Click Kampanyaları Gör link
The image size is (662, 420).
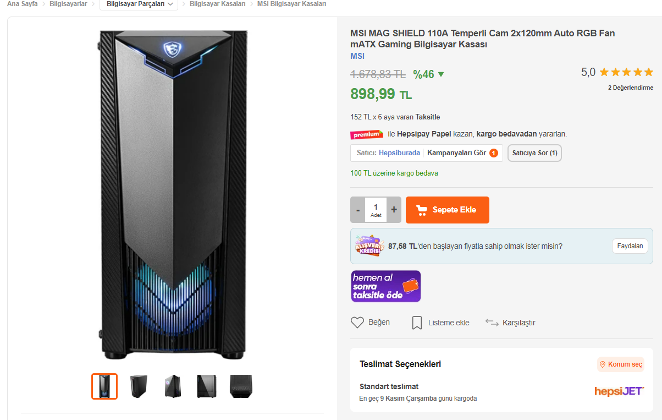click(x=457, y=153)
